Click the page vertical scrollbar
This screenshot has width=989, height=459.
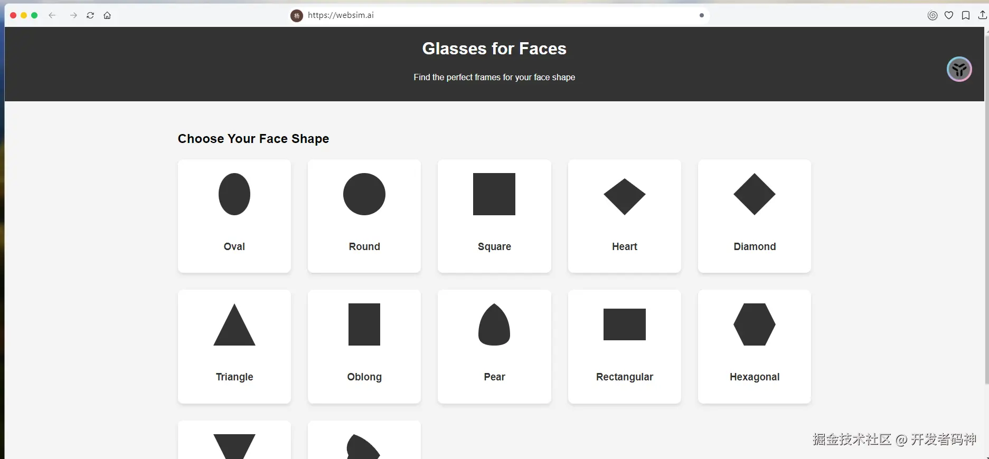point(986,211)
